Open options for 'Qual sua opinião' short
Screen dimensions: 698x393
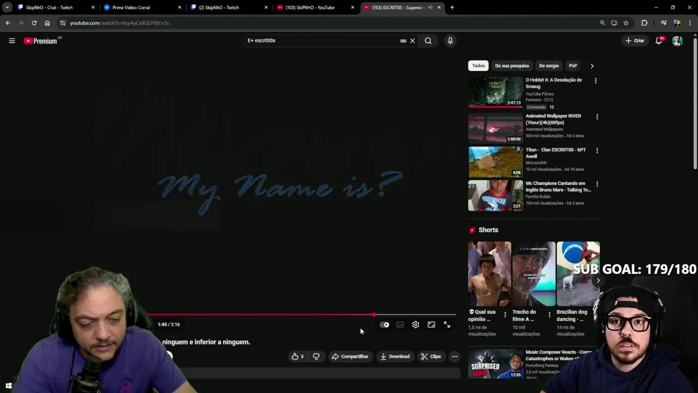(x=505, y=315)
